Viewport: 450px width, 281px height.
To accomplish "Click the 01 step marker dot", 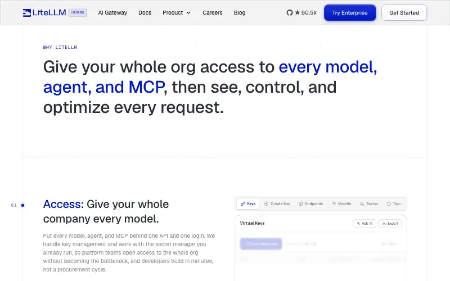I will 22,205.
